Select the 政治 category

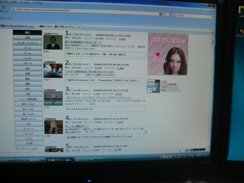click(28, 79)
